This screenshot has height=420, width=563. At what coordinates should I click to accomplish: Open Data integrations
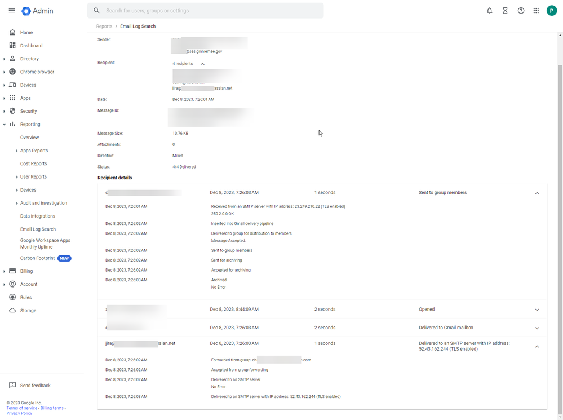(x=38, y=216)
